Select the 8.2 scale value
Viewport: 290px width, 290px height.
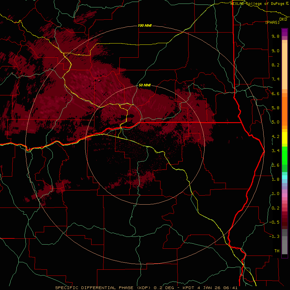275,65
